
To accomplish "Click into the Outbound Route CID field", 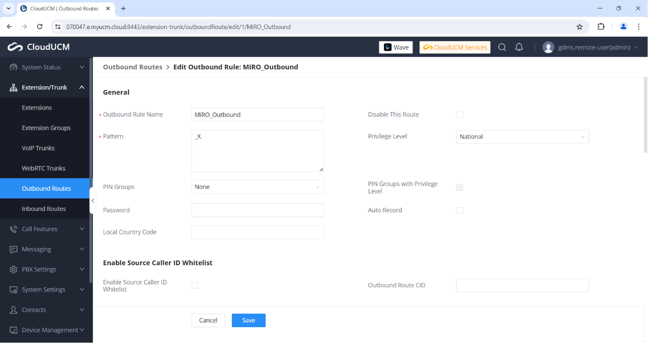I will [522, 285].
